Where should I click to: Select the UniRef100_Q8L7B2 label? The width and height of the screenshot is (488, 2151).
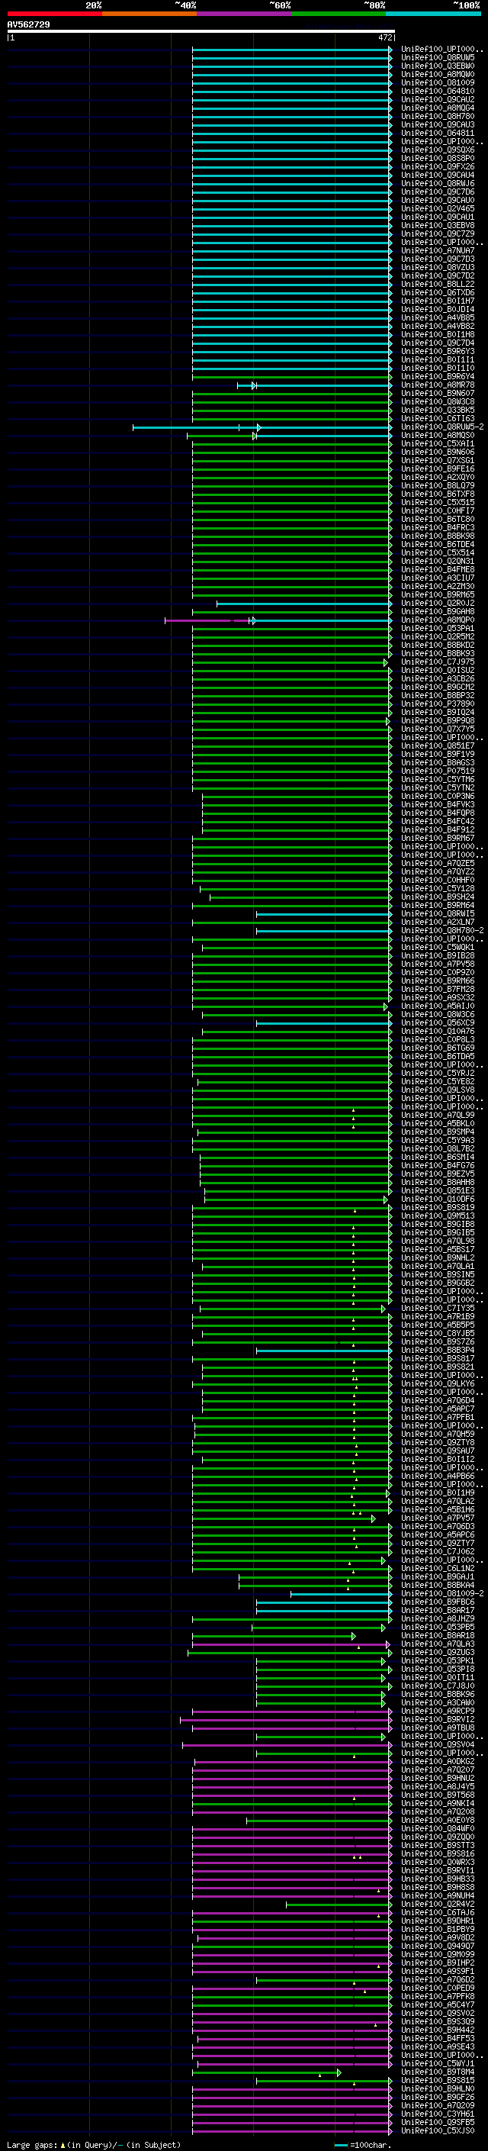click(x=437, y=1148)
